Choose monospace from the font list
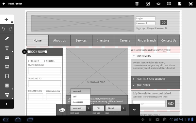This screenshot has height=123, width=196. (x=81, y=102)
